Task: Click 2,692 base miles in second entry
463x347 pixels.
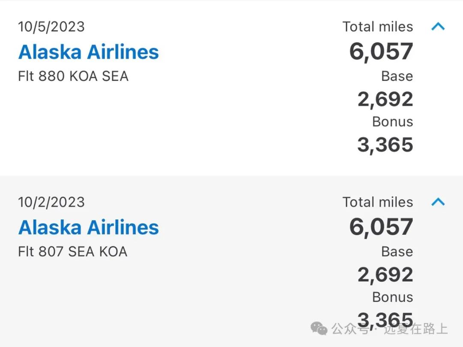Action: pos(385,275)
